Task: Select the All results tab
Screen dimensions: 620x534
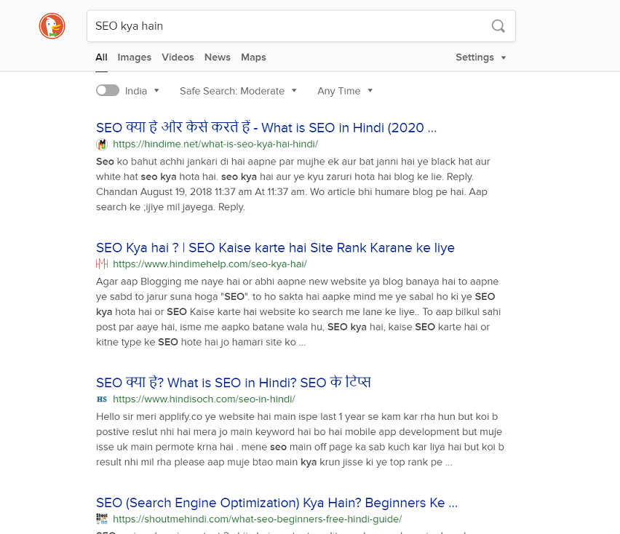Action: point(101,57)
